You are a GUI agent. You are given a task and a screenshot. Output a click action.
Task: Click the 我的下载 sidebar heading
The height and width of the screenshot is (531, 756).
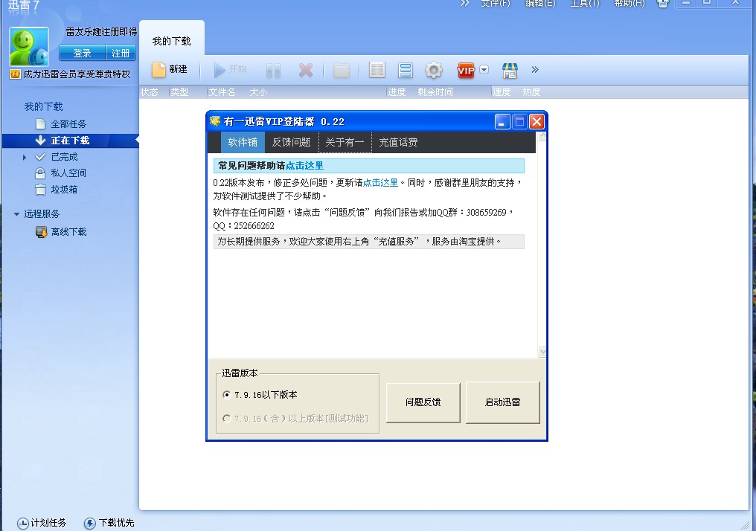(x=44, y=106)
